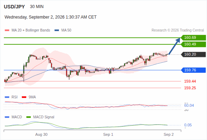Click the Wednesday, September 2, 2026 timestamp
Screen dimensions: 207x140
click(51, 17)
